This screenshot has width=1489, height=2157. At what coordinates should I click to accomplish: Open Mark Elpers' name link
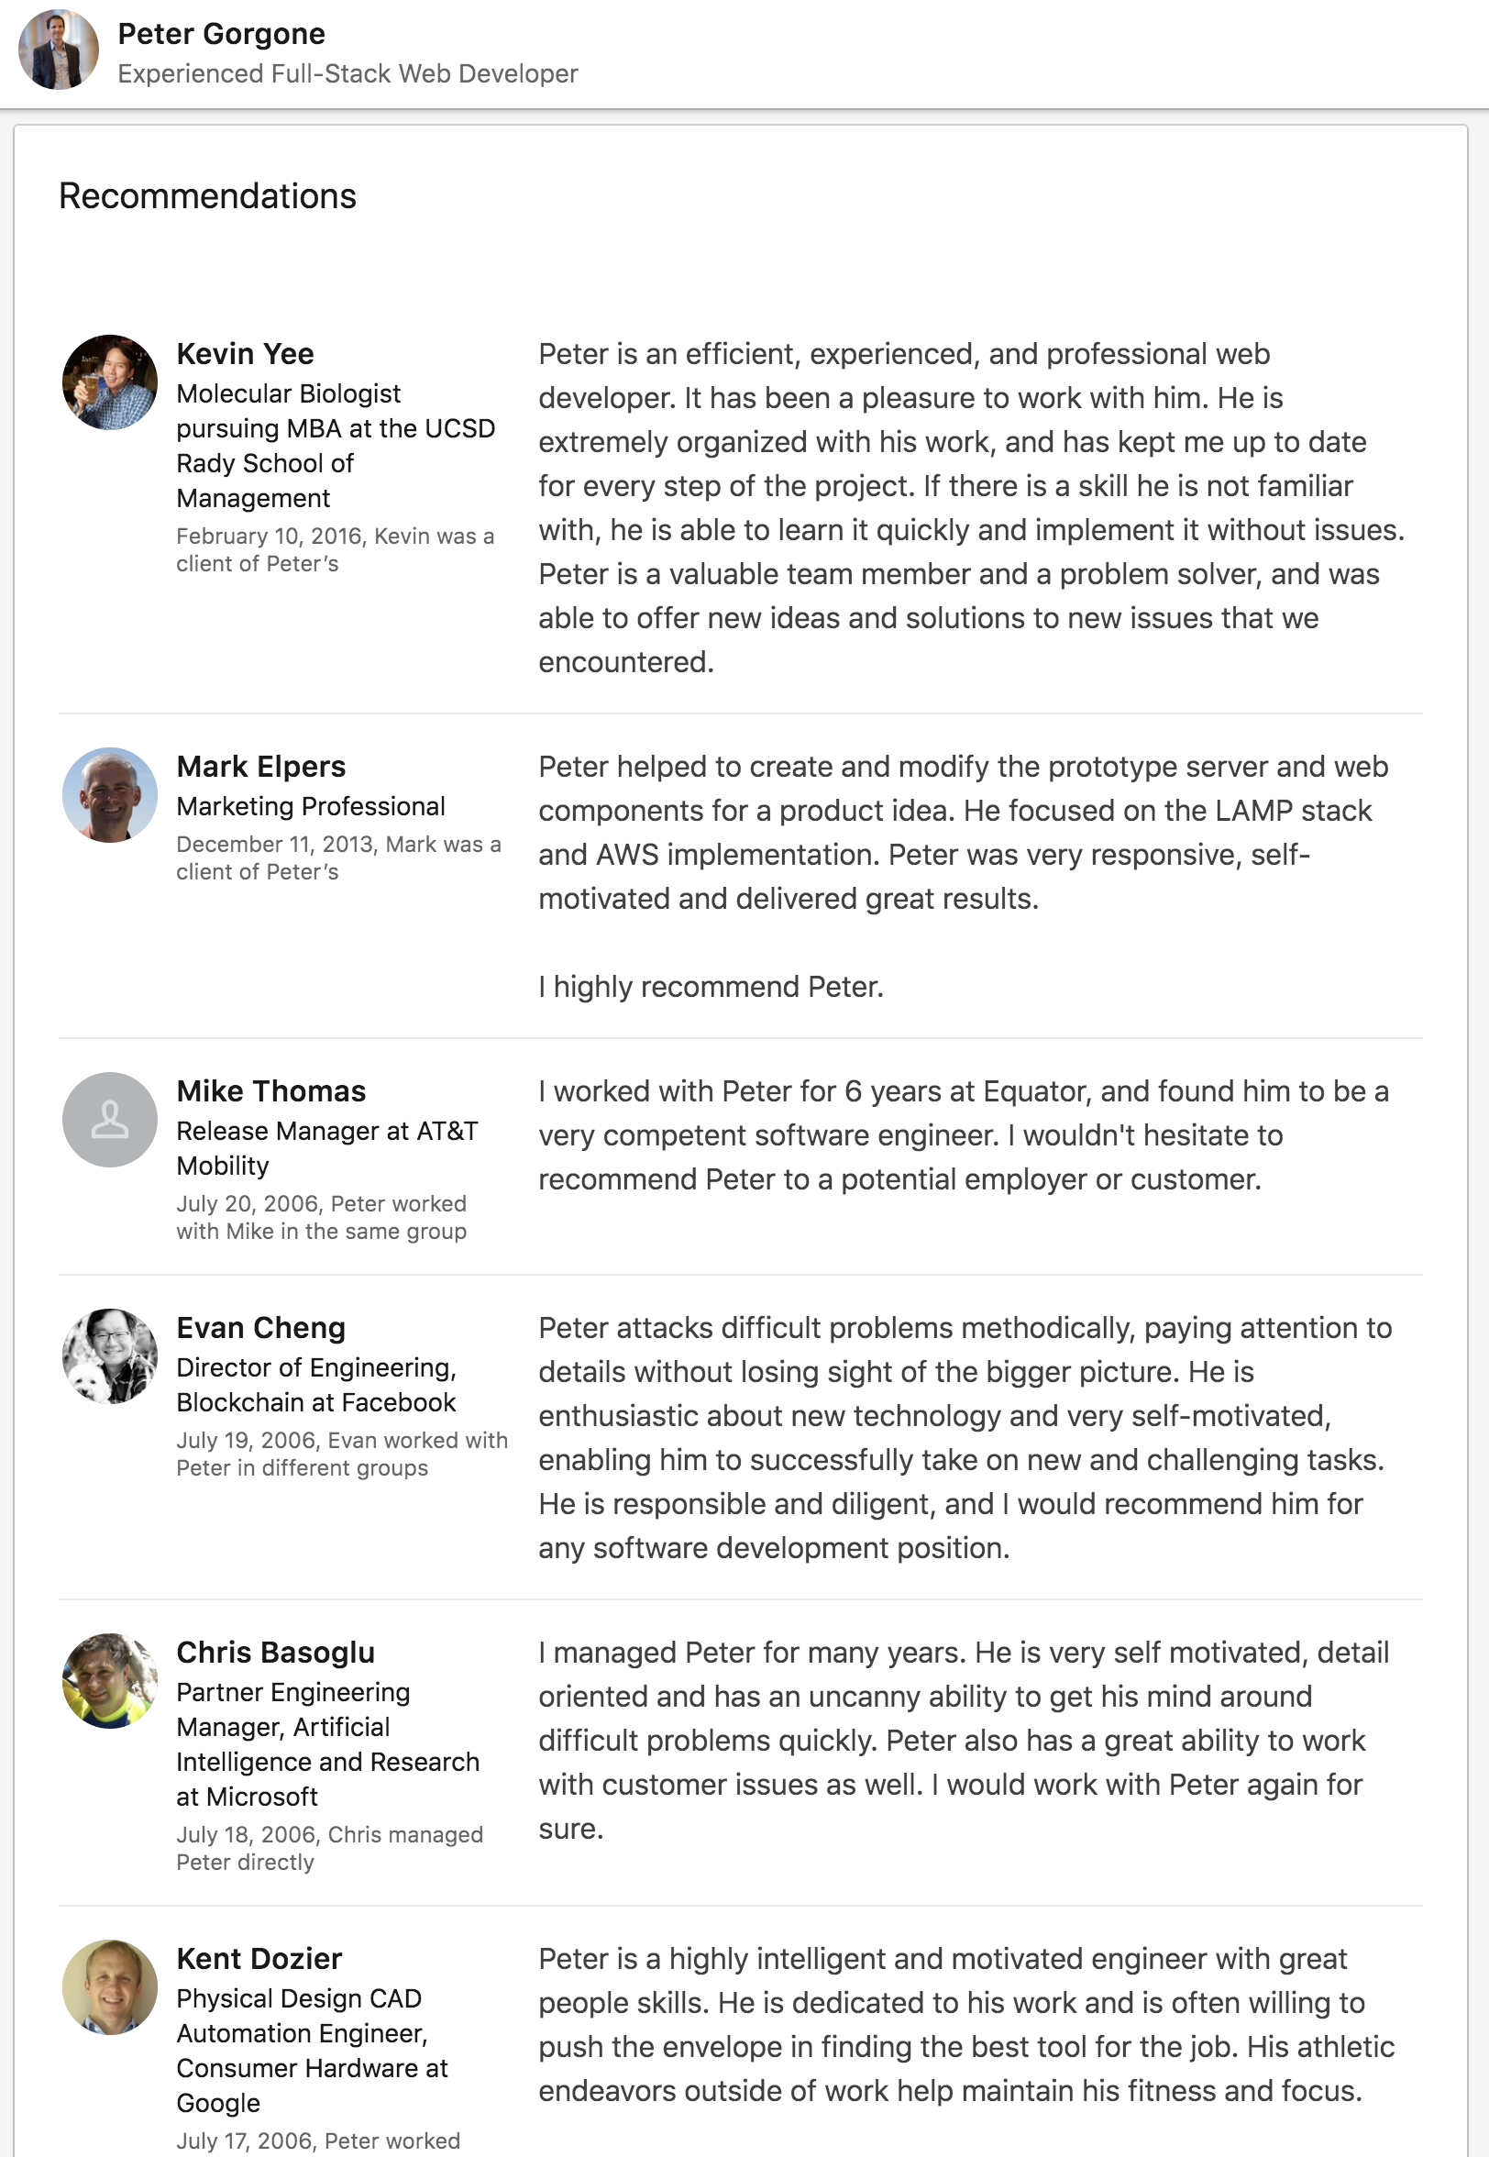tap(261, 766)
